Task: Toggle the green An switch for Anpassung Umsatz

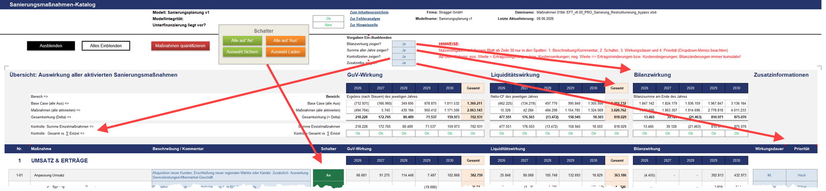Action: [328, 175]
